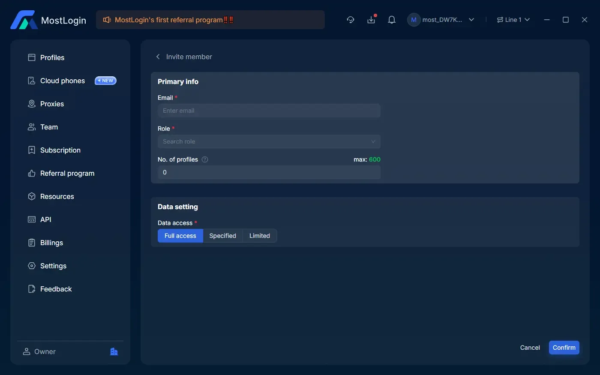Open the download manager icon

click(x=371, y=20)
